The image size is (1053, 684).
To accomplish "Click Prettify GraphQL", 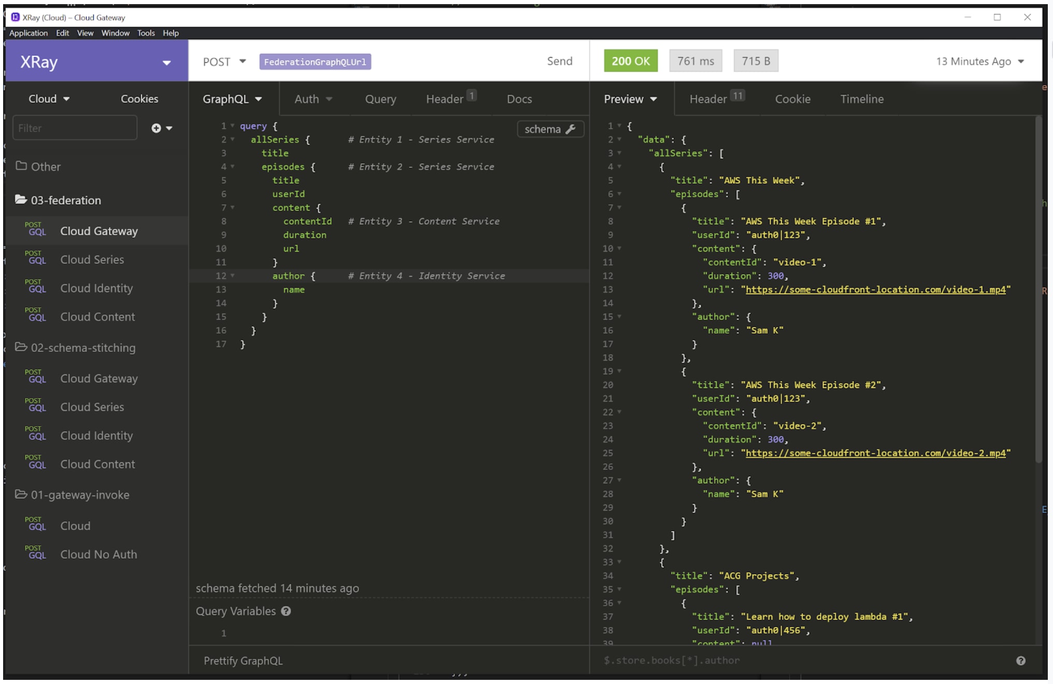I will pyautogui.click(x=243, y=661).
